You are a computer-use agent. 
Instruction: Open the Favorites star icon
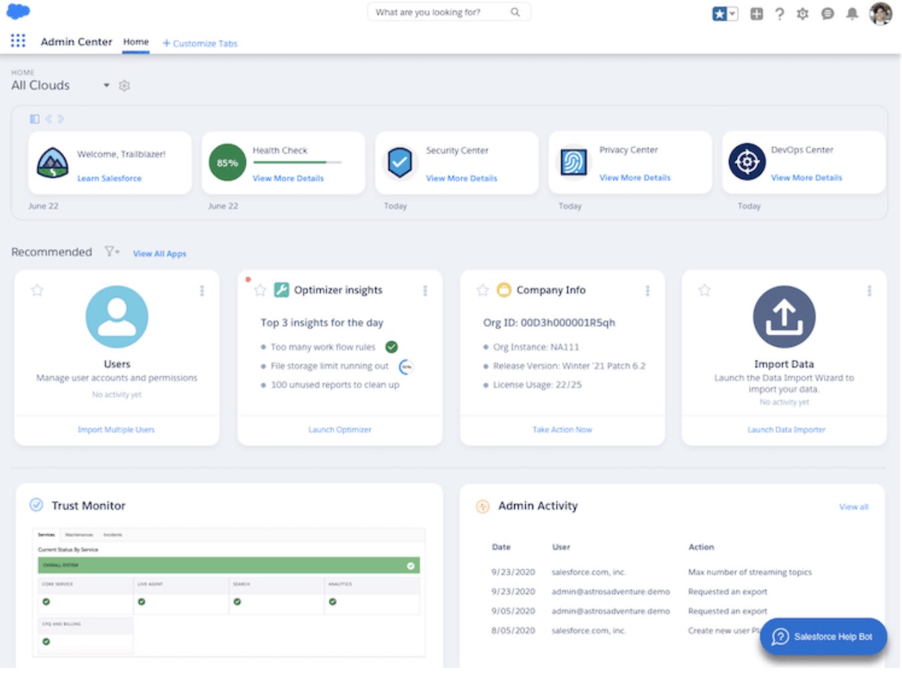coord(720,14)
